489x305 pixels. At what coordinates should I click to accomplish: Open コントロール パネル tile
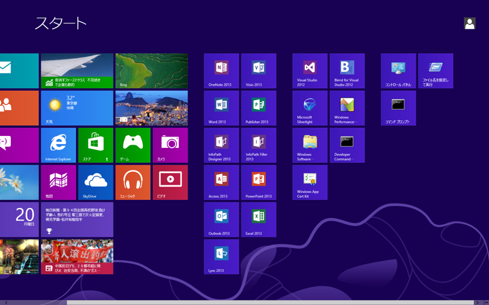398,71
